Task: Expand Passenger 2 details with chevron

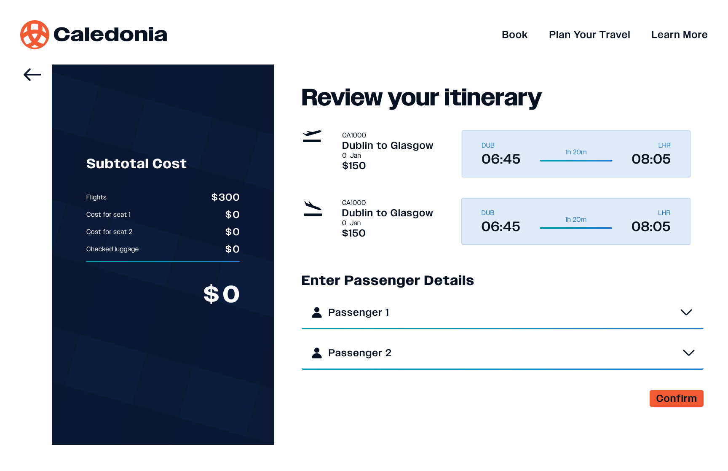Action: click(x=688, y=353)
